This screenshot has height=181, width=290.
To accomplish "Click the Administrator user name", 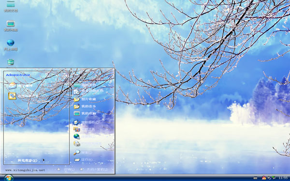I will (18, 75).
